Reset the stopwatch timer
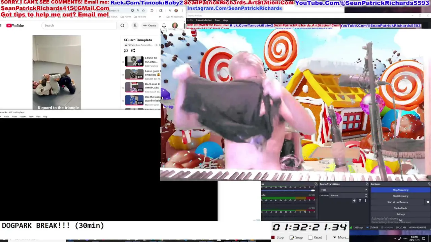Screen dimensions: 431x242 point(315,237)
